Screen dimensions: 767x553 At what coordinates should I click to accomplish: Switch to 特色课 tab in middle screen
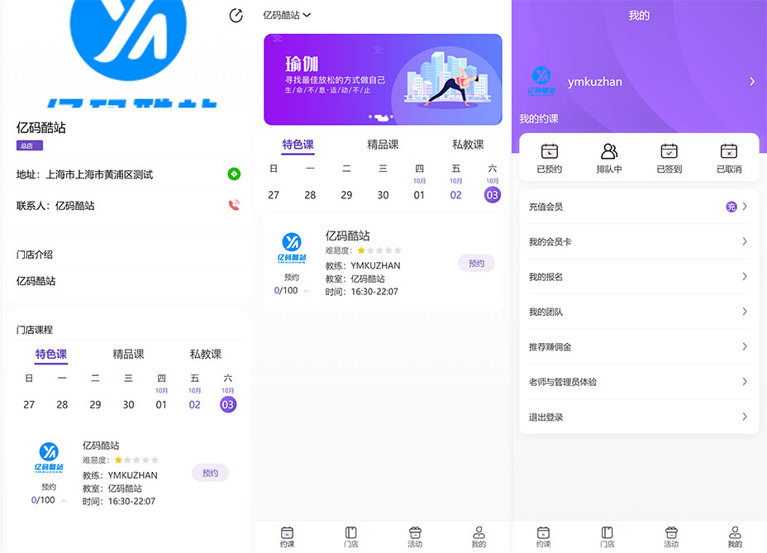[298, 145]
